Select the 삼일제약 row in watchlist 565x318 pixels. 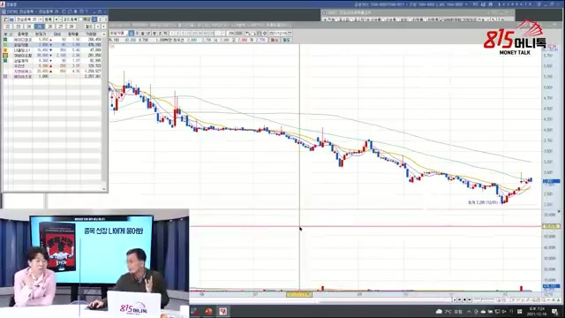[52, 61]
